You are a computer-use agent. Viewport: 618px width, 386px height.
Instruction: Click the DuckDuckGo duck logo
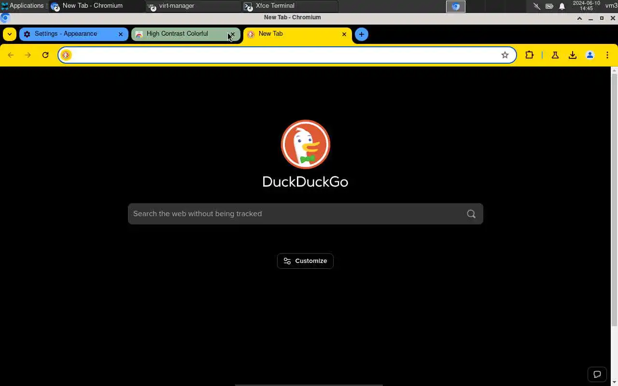point(306,144)
